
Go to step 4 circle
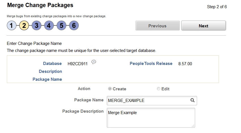coord(49,26)
